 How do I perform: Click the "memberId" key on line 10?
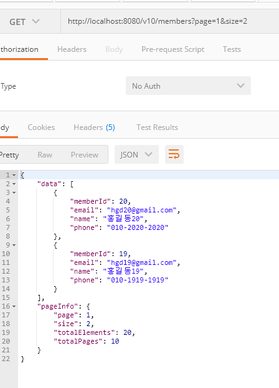(90, 254)
